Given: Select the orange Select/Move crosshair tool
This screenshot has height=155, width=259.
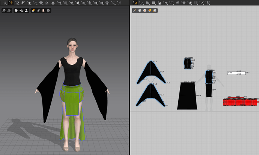Looking at the screenshot, I should coord(11,3).
